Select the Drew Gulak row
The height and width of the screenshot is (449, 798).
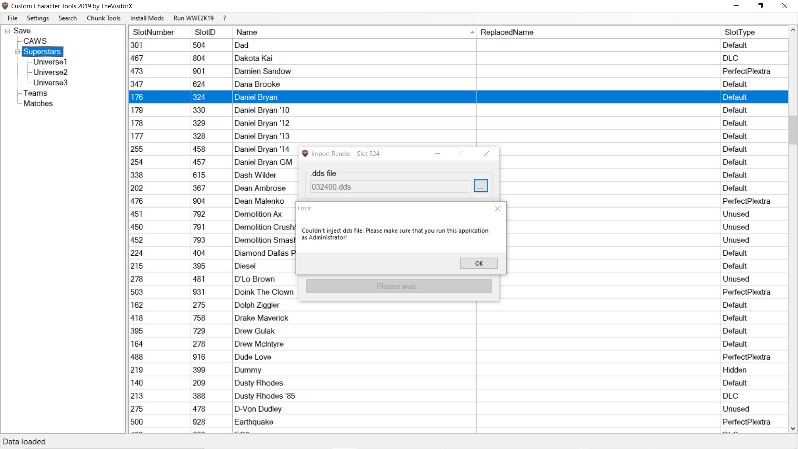458,331
